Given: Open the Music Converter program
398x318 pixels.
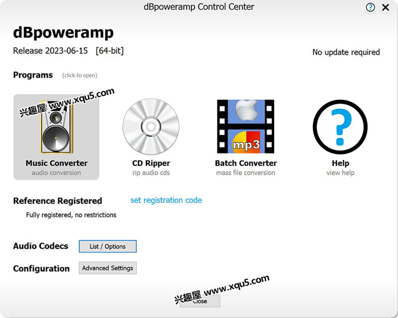Looking at the screenshot, I should (56, 137).
